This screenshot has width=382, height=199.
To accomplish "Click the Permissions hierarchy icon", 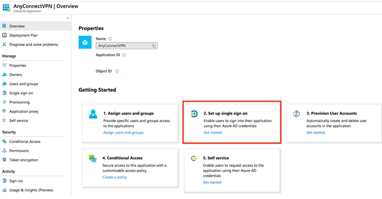I will 4,151.
